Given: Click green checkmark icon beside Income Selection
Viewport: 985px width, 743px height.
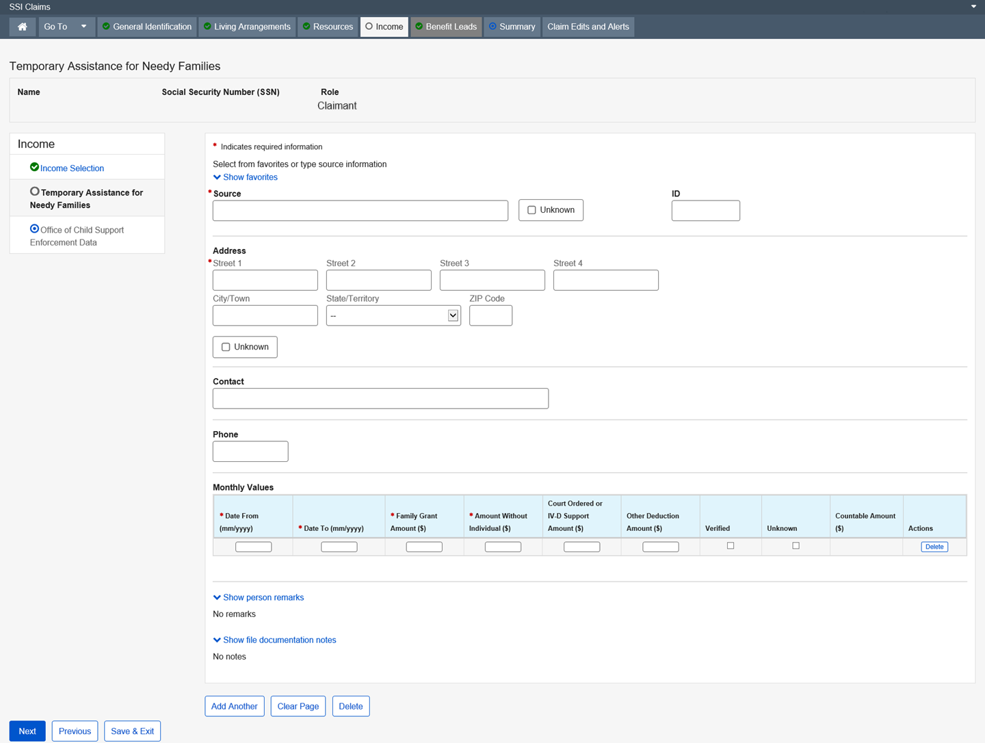Looking at the screenshot, I should tap(34, 168).
